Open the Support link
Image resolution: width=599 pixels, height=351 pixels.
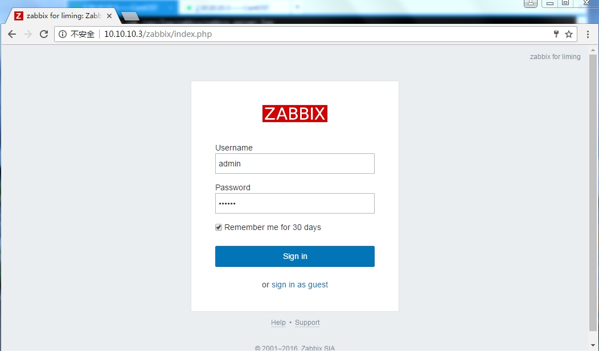[307, 323]
